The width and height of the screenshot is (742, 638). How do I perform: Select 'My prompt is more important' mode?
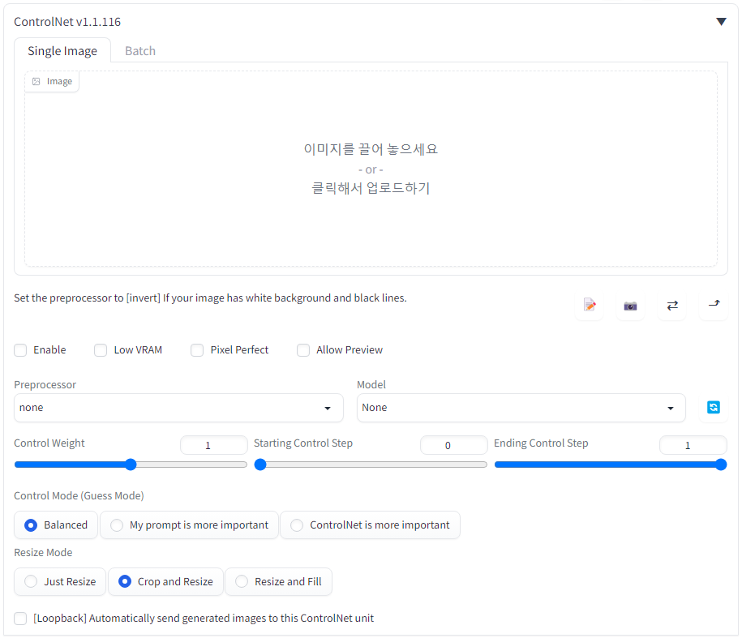coord(117,525)
